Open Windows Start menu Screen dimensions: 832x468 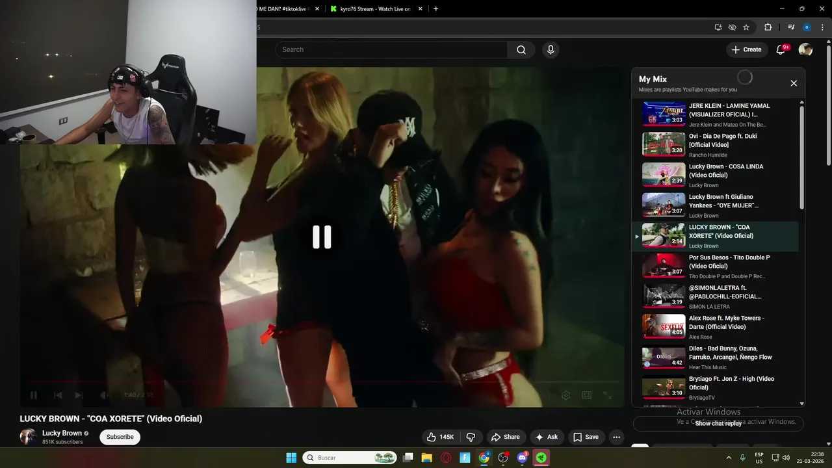(291, 458)
